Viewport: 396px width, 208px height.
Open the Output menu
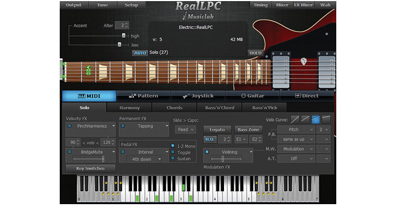(74, 5)
